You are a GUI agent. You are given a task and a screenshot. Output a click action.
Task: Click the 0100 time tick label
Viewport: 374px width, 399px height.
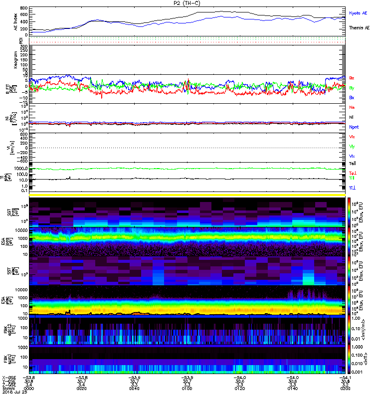pos(187,389)
